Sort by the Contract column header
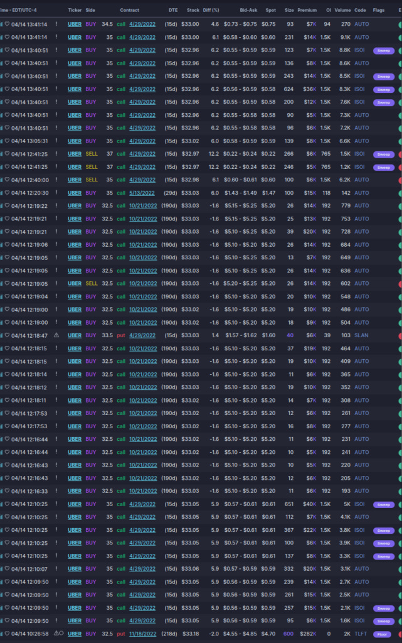This screenshot has height=643, width=402. point(129,10)
